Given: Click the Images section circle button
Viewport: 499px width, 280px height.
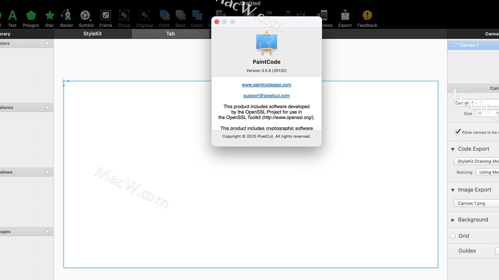Looking at the screenshot, I should (47, 232).
